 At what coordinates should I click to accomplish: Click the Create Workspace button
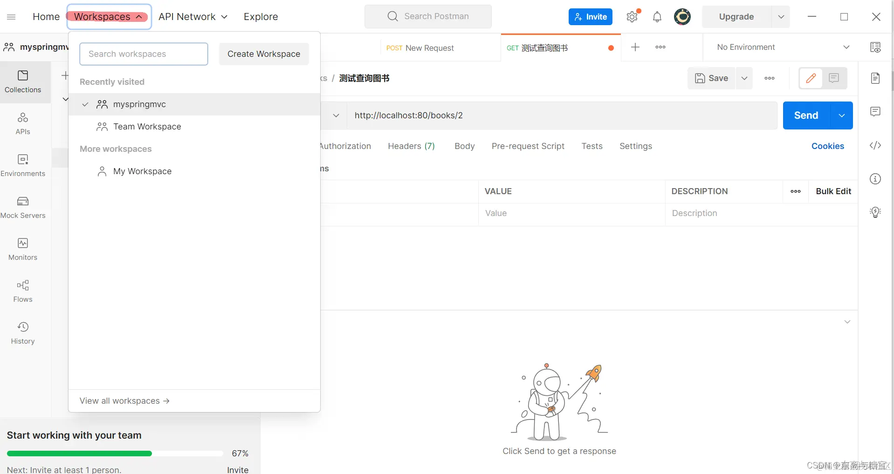(263, 54)
